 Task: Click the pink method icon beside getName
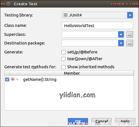13,79
